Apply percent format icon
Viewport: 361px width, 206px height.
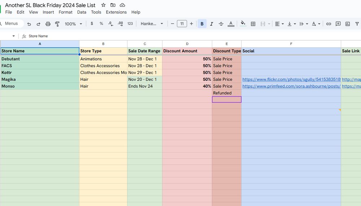click(x=101, y=23)
